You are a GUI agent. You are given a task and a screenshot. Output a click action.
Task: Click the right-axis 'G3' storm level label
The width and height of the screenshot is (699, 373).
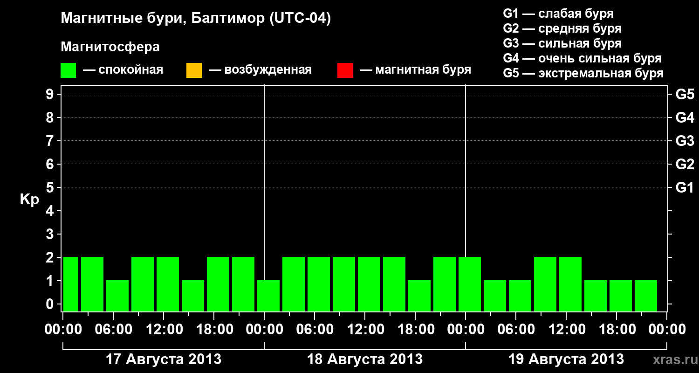coord(685,141)
